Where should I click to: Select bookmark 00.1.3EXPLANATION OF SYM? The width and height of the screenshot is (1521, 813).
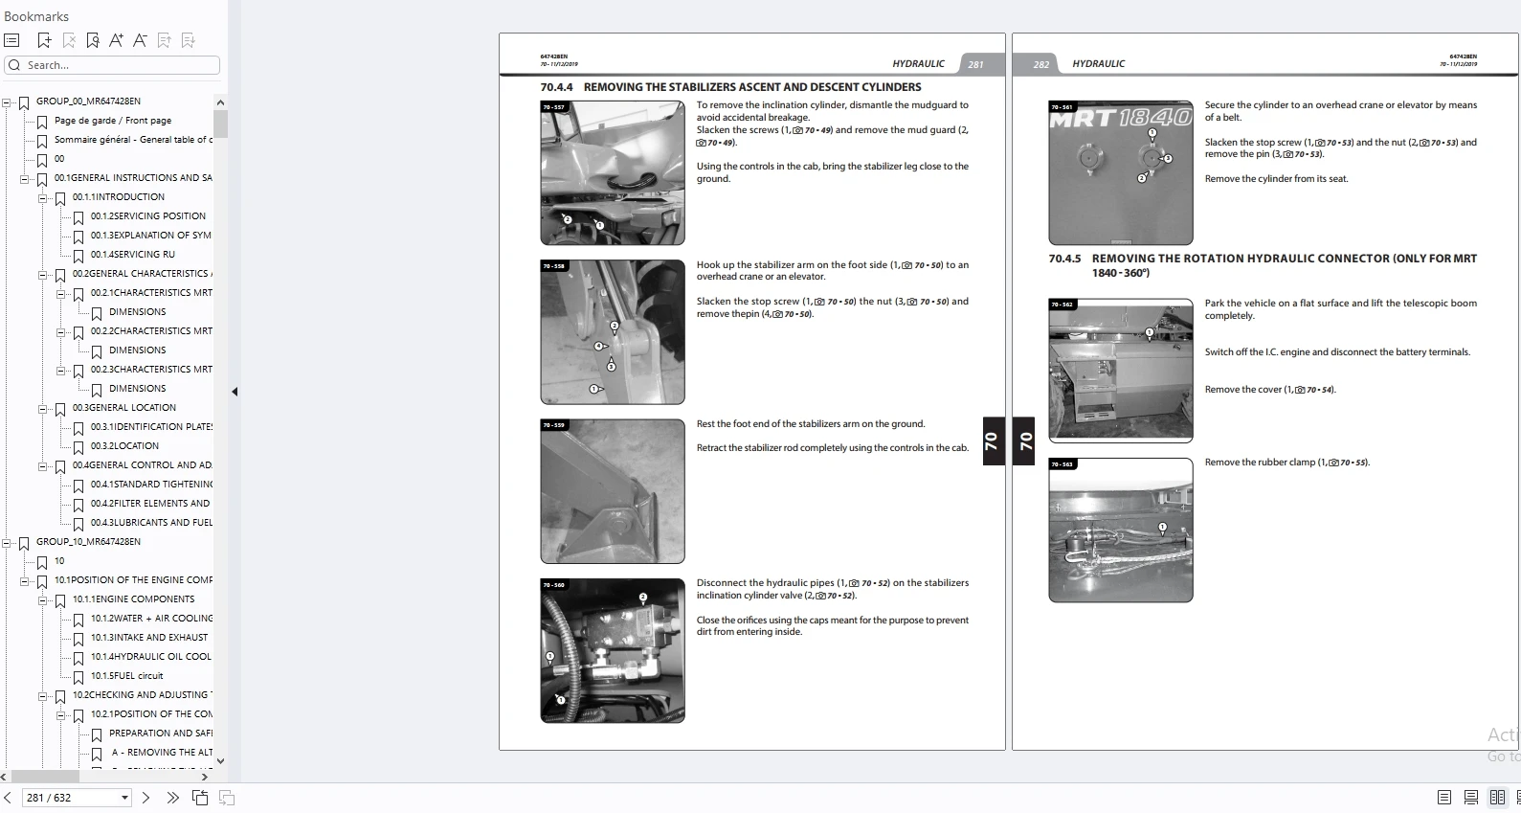[151, 236]
